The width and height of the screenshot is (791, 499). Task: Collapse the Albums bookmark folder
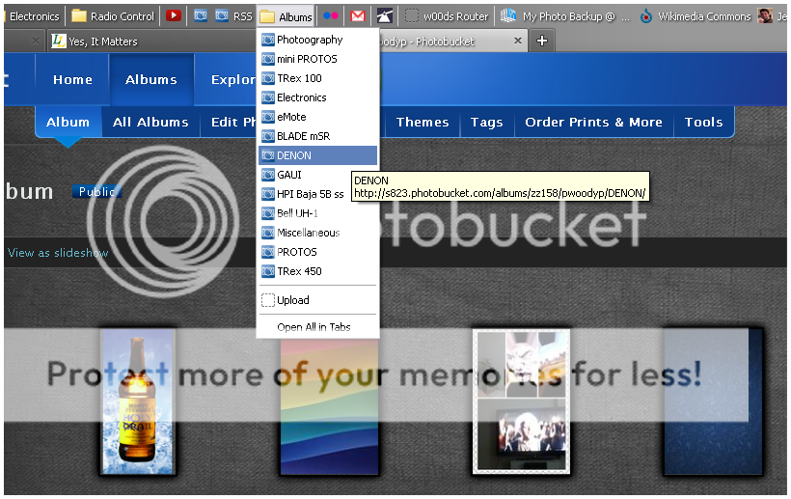pos(286,15)
